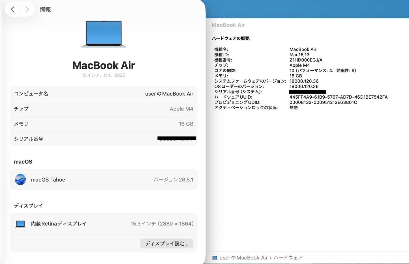This screenshot has height=264, width=409.
Task: Click the ディスプレイ section heading
Action: pyautogui.click(x=28, y=205)
